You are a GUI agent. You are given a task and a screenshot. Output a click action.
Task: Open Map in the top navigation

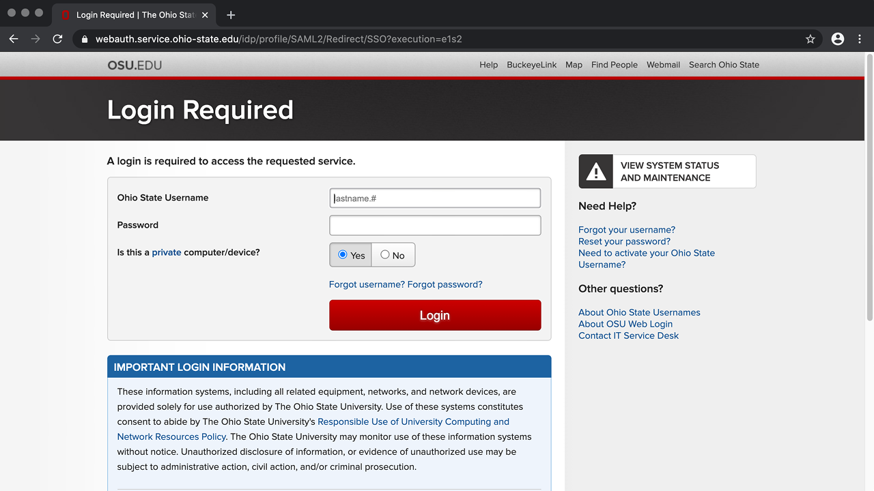574,65
